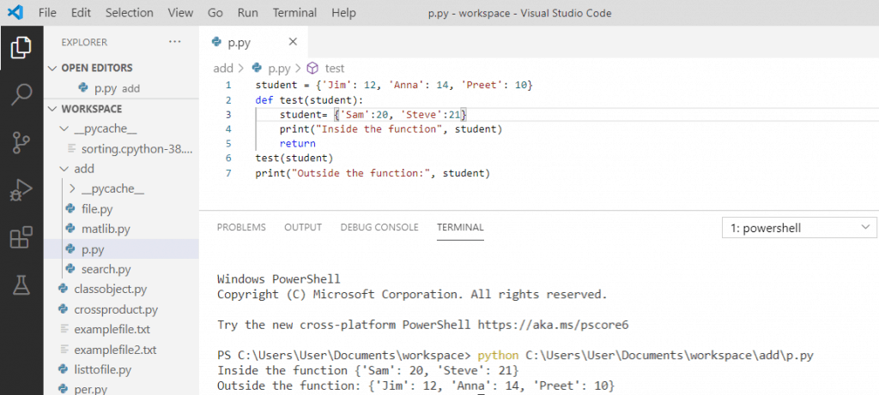Open the Selection menu
The image size is (879, 395).
pyautogui.click(x=129, y=12)
